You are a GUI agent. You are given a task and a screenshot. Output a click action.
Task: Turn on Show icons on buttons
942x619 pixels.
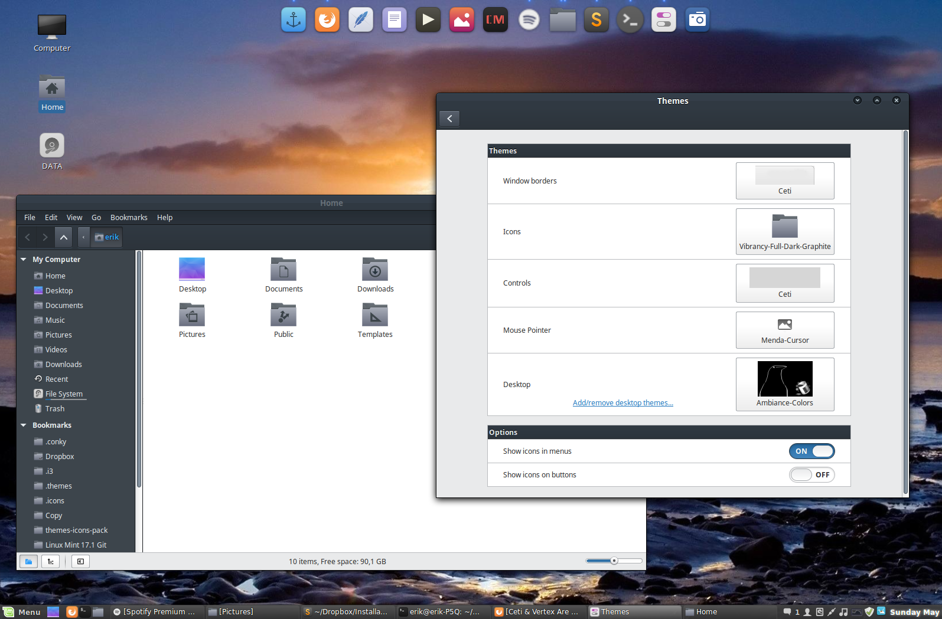(811, 475)
